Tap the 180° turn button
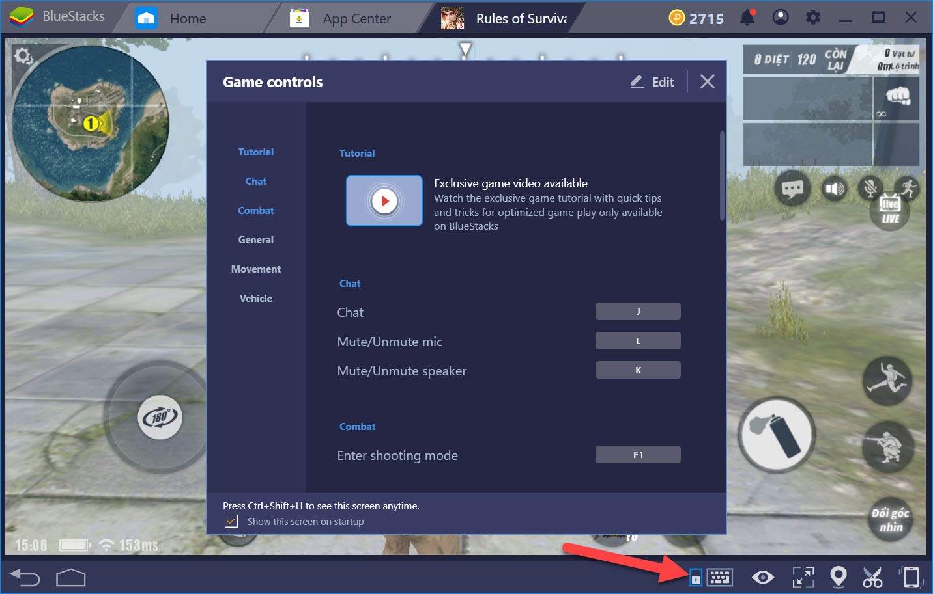The height and width of the screenshot is (594, 933). [160, 417]
